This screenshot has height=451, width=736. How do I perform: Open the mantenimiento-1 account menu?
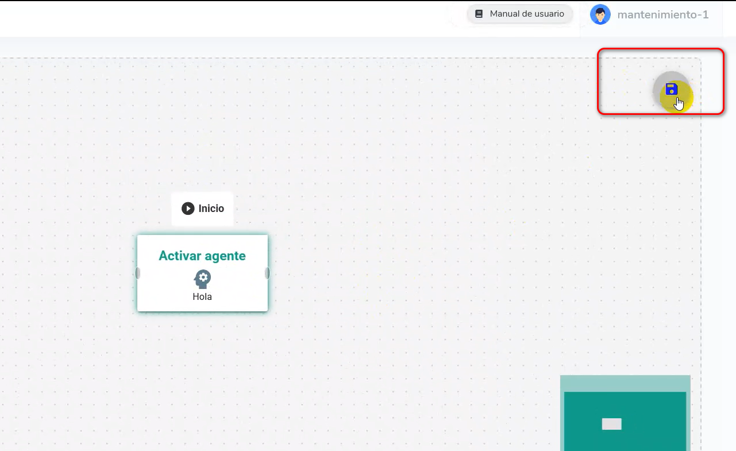(x=662, y=15)
